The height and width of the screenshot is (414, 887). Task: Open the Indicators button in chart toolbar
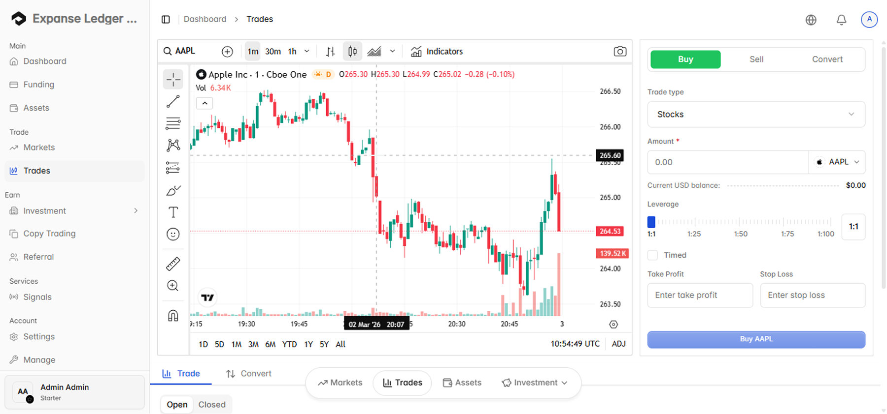[437, 52]
